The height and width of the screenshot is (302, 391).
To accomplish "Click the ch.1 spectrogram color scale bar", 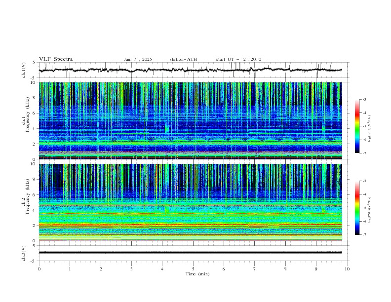I will [357, 126].
